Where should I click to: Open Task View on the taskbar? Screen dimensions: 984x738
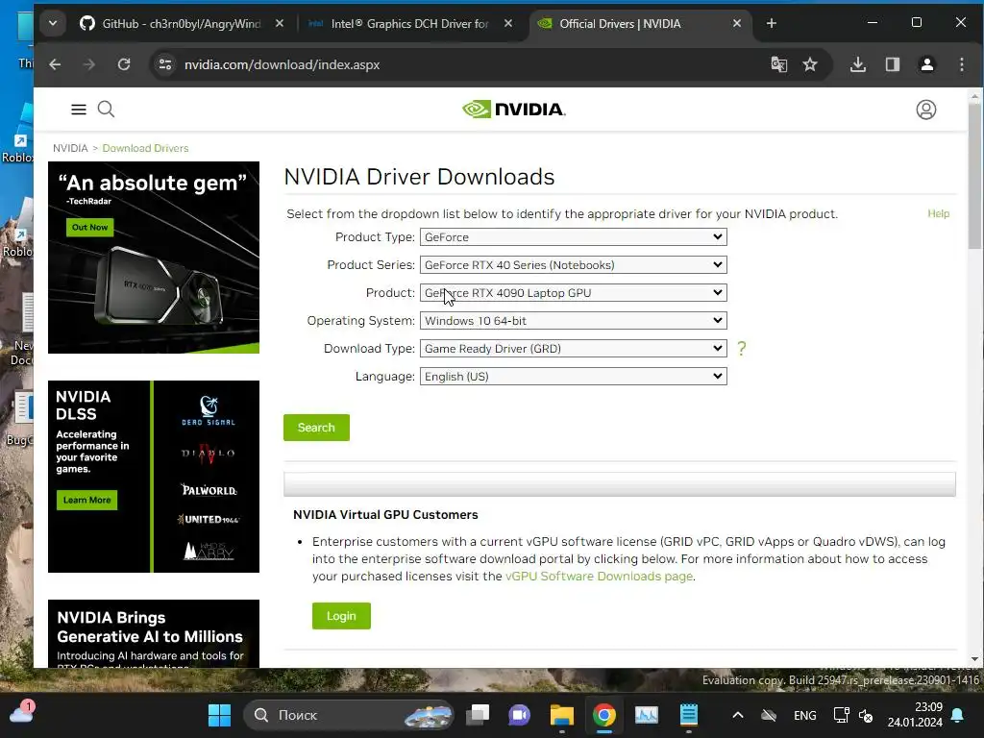click(x=478, y=715)
